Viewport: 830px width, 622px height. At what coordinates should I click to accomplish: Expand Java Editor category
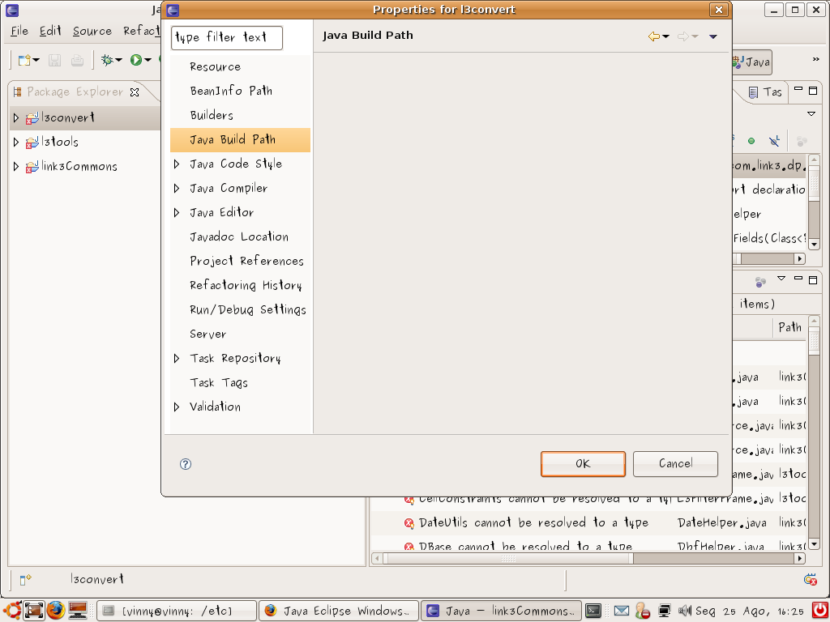click(x=177, y=213)
